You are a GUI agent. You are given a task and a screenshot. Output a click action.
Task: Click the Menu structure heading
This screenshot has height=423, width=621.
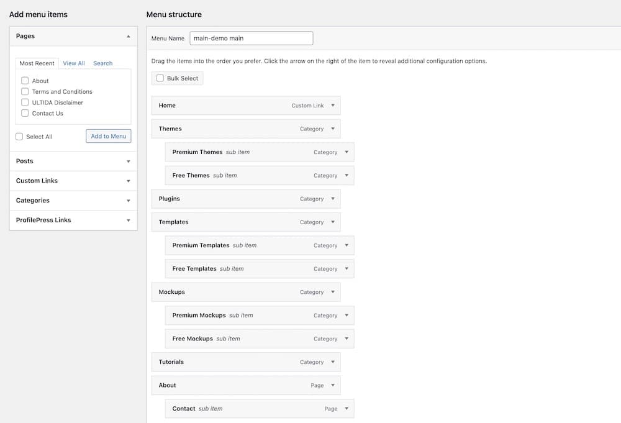pos(174,15)
